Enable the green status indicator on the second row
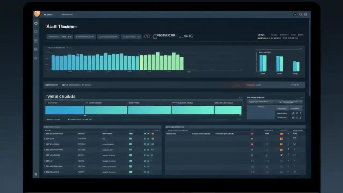 point(131,139)
